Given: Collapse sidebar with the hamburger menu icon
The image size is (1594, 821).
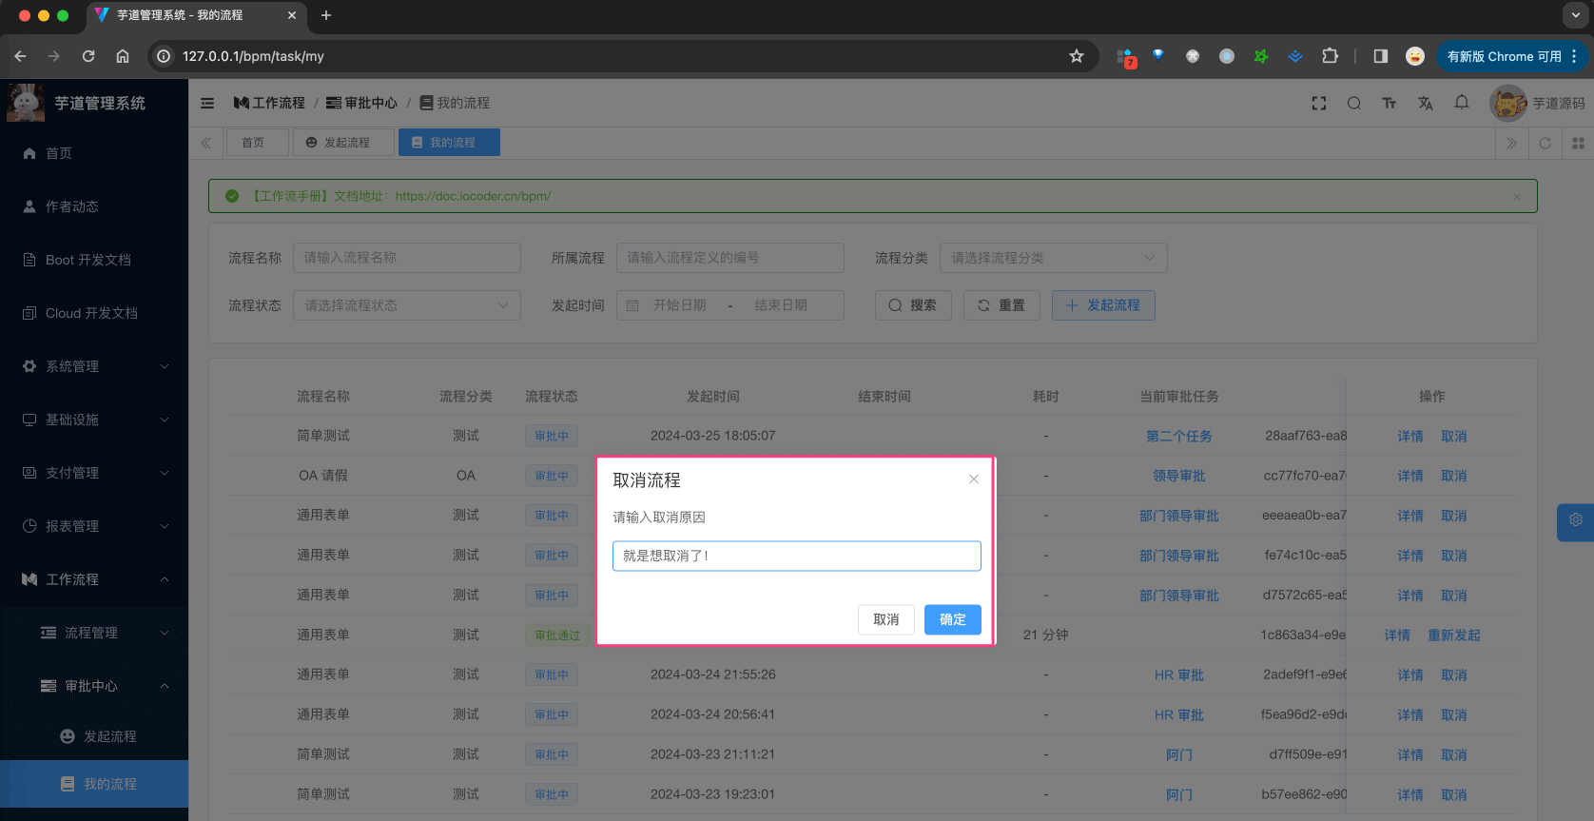Looking at the screenshot, I should coord(207,103).
